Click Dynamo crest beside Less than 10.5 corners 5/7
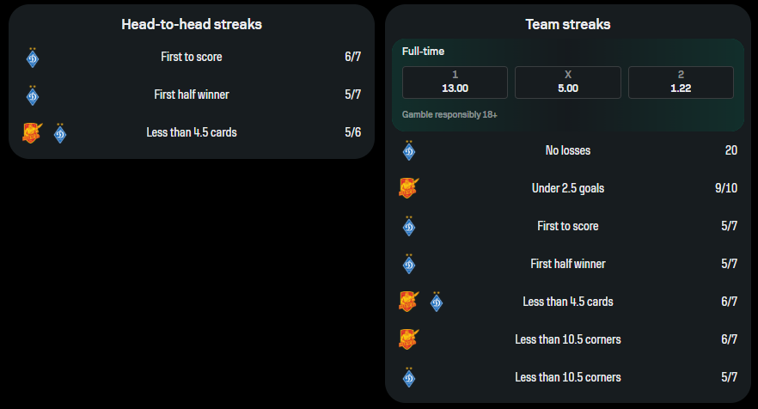The width and height of the screenshot is (758, 409). 409,377
